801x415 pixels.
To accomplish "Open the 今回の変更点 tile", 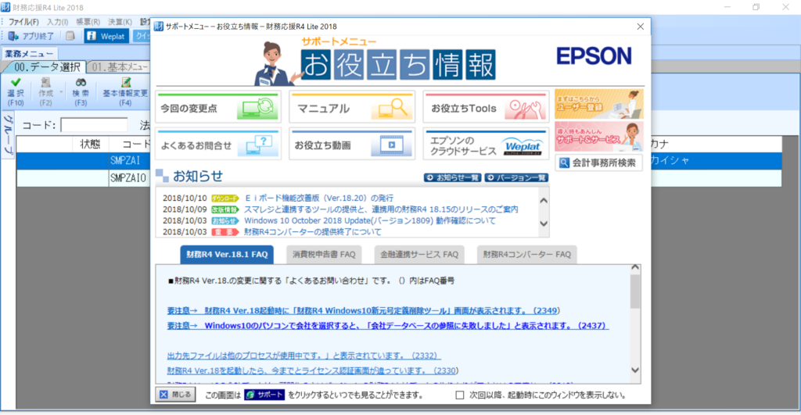I will click(x=218, y=107).
